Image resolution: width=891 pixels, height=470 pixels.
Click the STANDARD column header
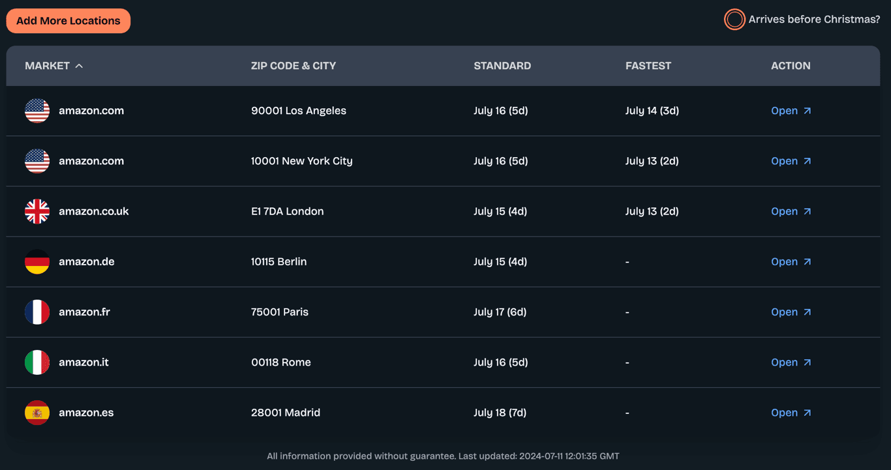coord(502,66)
